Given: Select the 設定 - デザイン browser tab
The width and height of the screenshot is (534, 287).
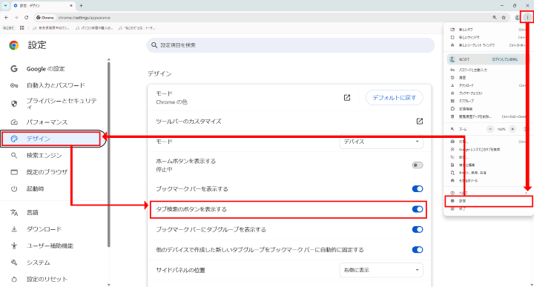Looking at the screenshot, I should coord(43,5).
